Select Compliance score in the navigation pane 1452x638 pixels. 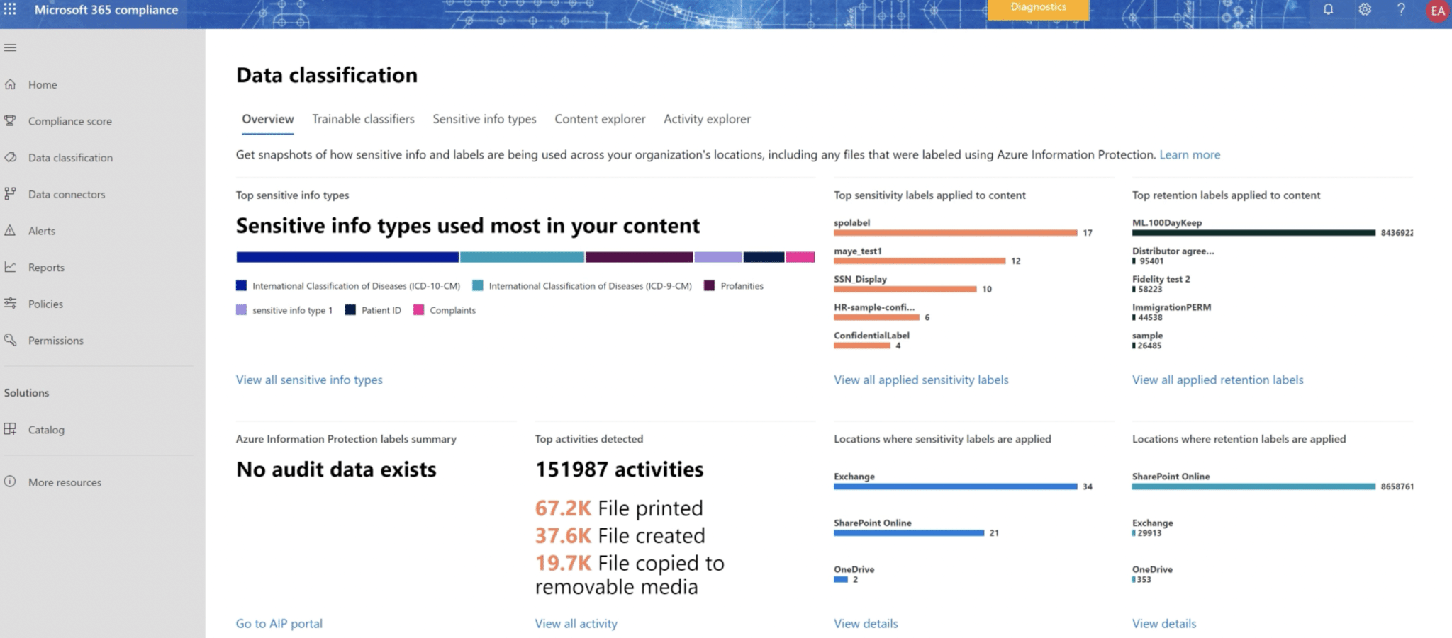[x=69, y=120]
